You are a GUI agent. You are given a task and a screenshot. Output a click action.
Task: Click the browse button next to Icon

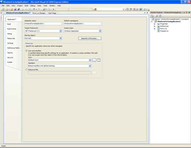point(94,60)
